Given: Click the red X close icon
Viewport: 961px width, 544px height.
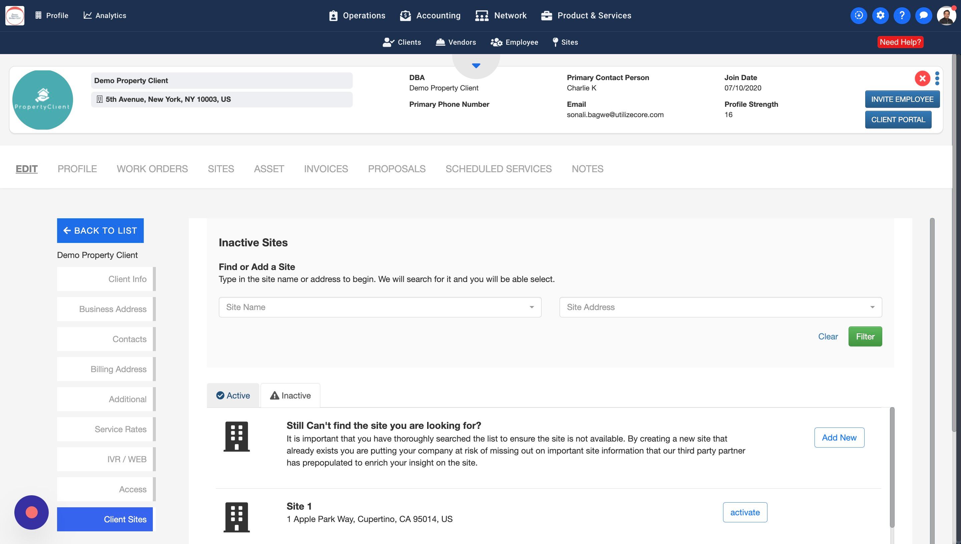Looking at the screenshot, I should (922, 78).
